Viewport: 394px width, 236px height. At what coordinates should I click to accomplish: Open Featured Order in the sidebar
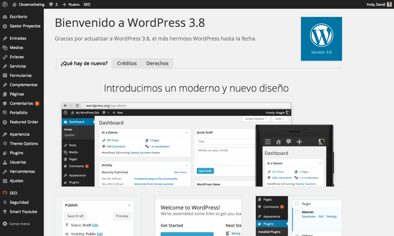coord(24,122)
